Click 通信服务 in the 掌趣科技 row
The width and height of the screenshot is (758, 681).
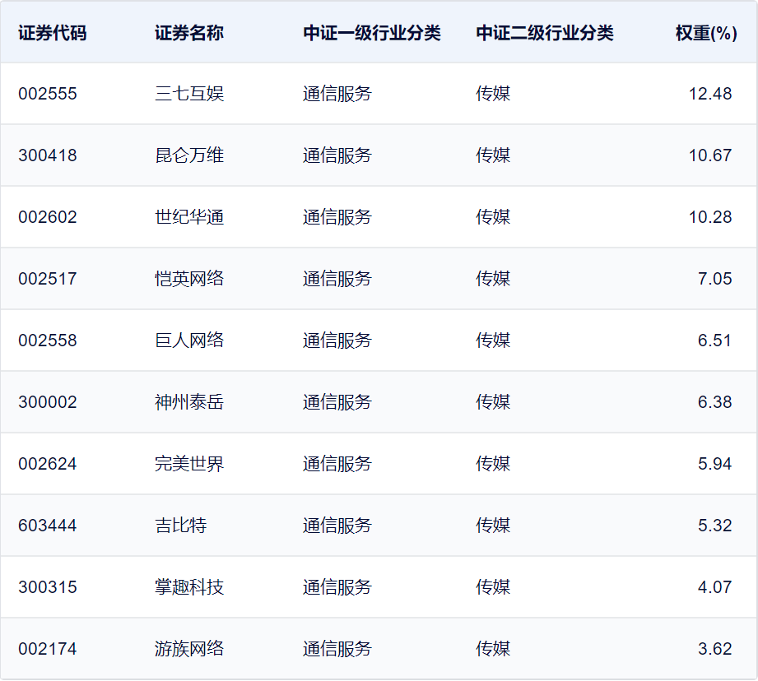(x=337, y=587)
